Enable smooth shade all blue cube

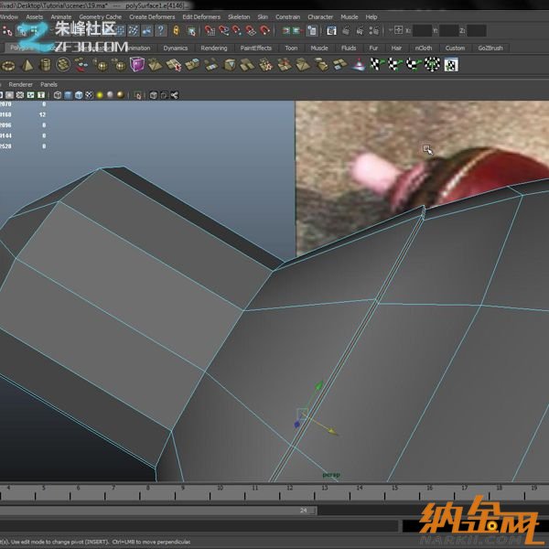point(69,95)
